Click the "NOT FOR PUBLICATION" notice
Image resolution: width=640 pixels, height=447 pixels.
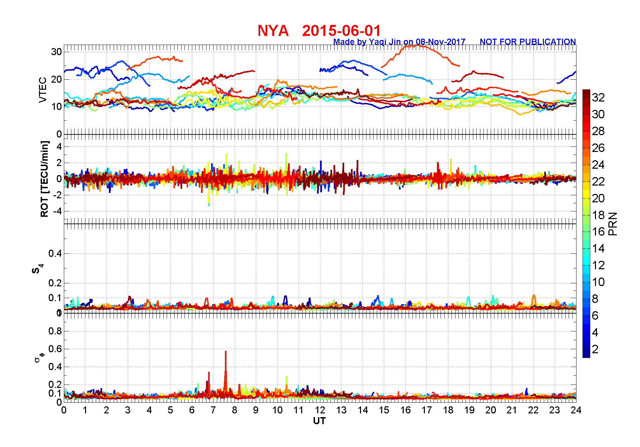point(528,42)
